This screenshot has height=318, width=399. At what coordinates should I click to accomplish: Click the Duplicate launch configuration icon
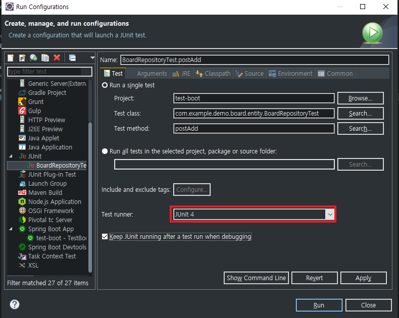[x=45, y=58]
